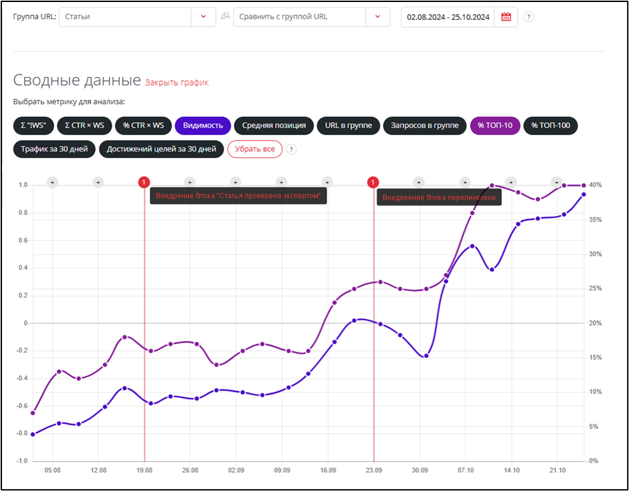Click the Убрать все button

pyautogui.click(x=255, y=149)
